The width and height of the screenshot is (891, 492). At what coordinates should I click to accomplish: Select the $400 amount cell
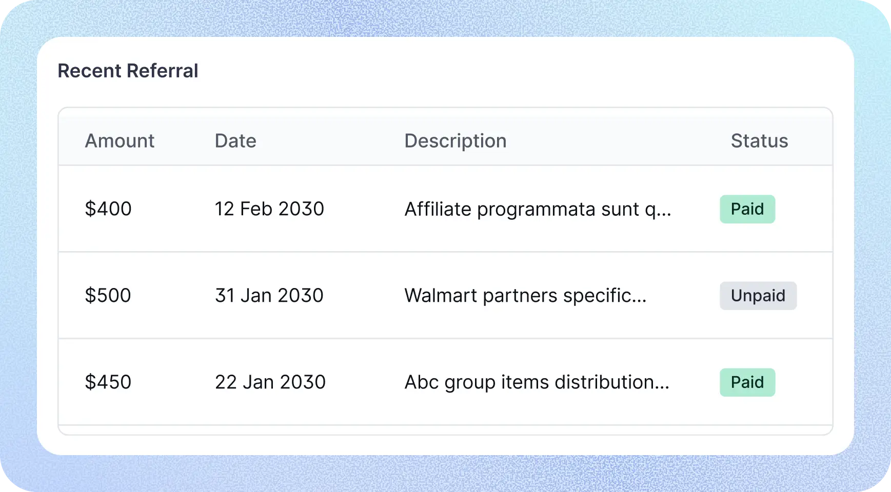pyautogui.click(x=108, y=209)
